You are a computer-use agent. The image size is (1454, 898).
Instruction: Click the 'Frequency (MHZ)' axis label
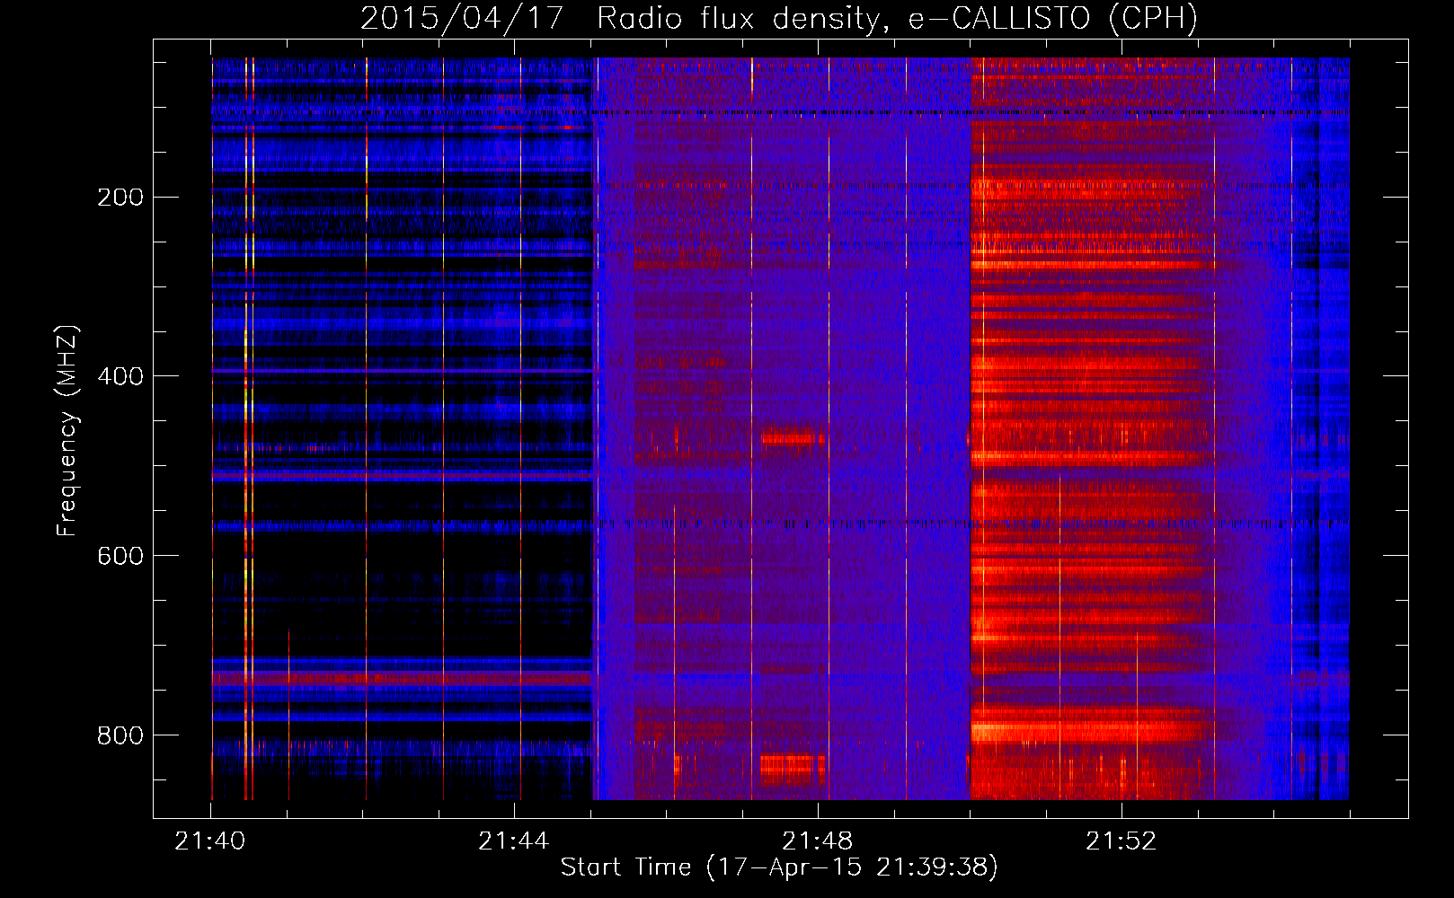point(67,431)
